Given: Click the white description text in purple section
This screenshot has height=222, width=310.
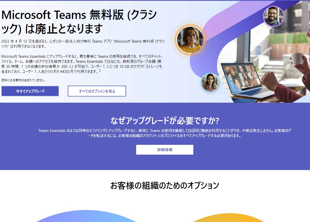Looking at the screenshot, I should coord(164,133).
